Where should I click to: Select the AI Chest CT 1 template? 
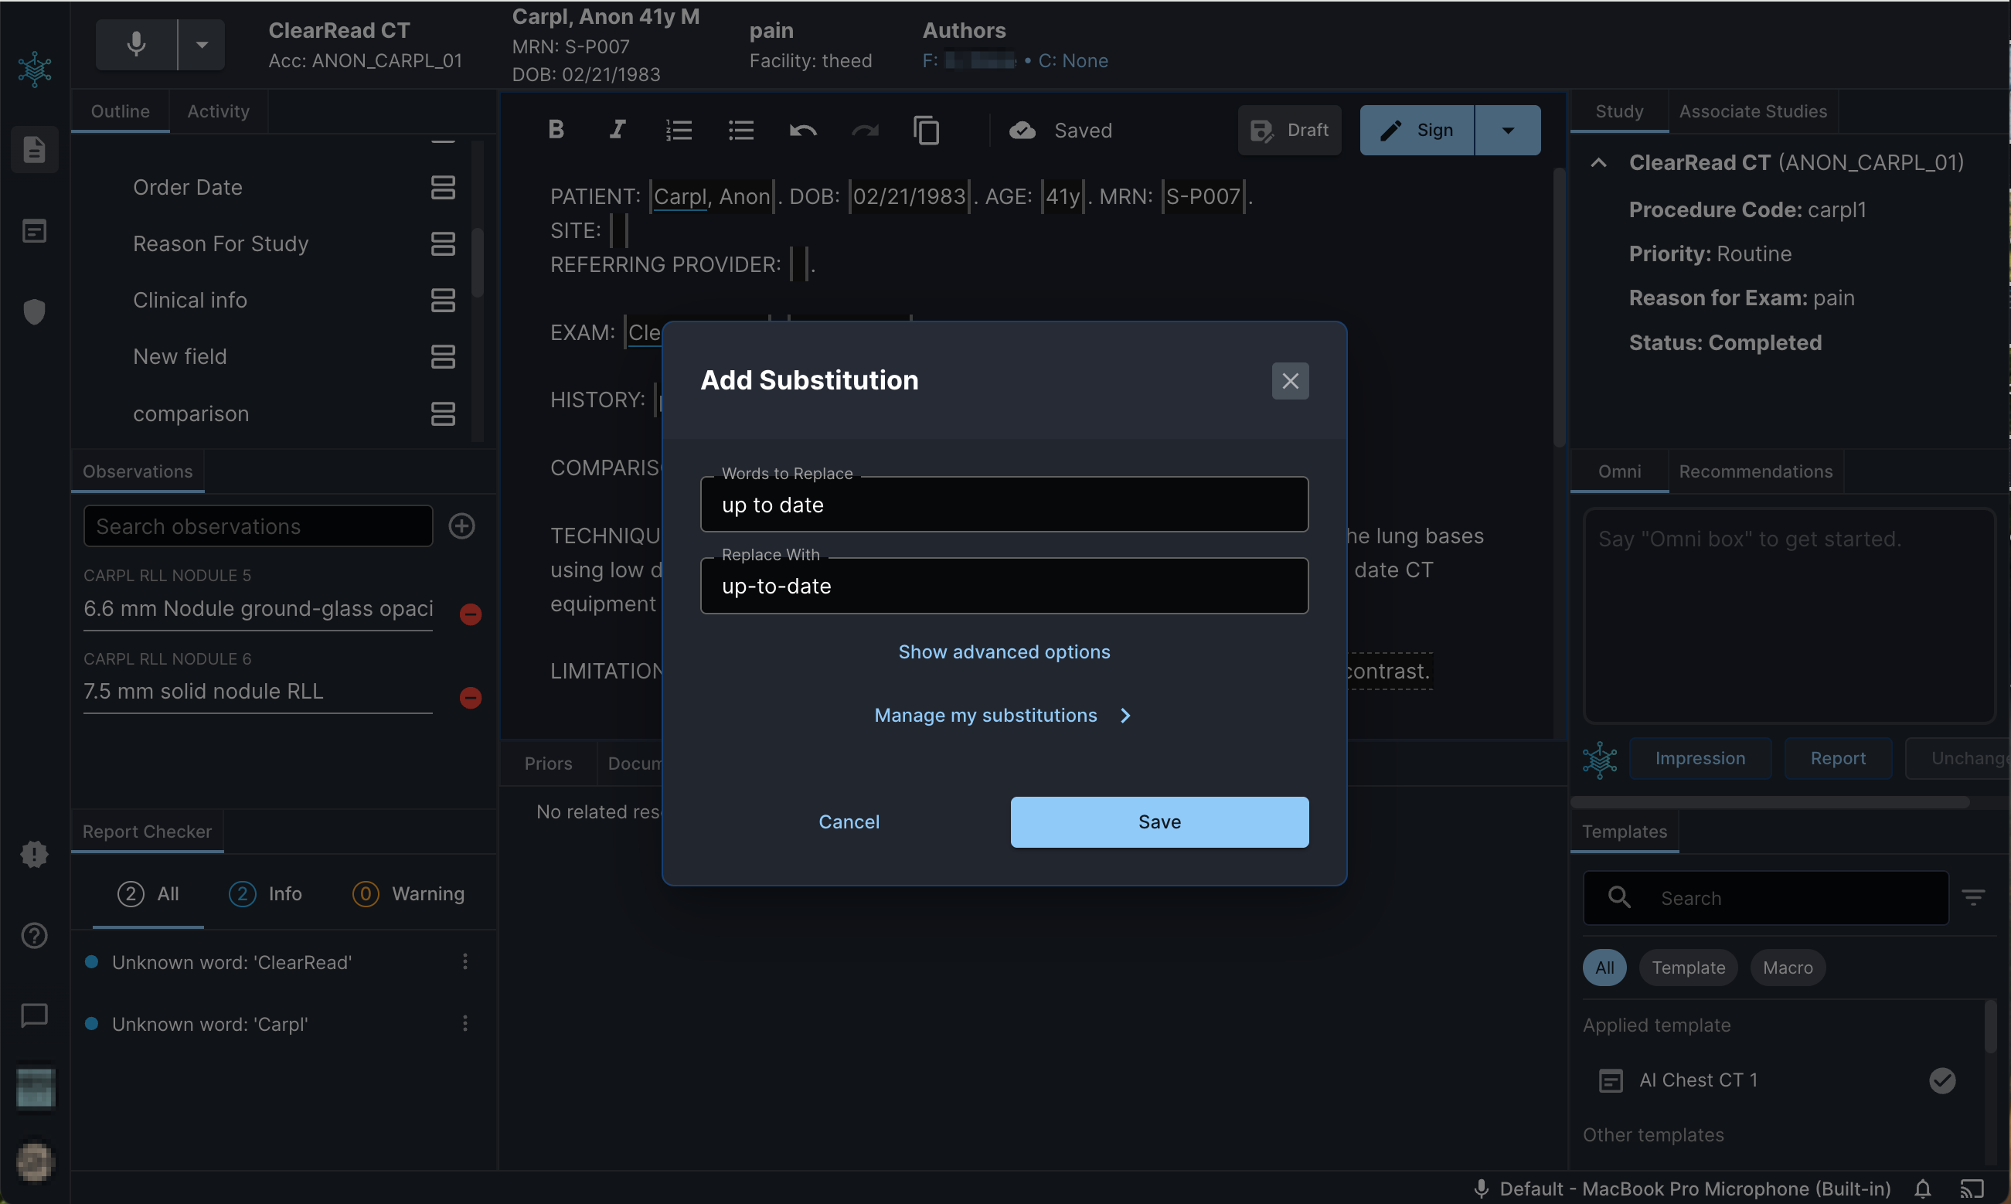[1777, 1080]
